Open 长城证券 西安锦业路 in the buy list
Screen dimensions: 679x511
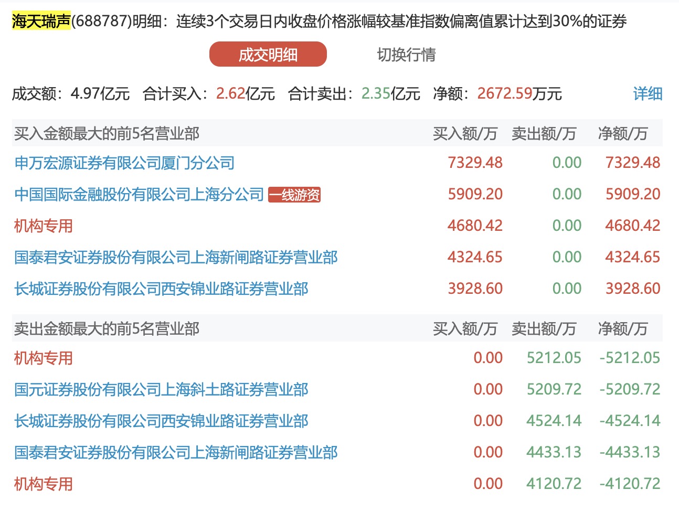(x=161, y=289)
